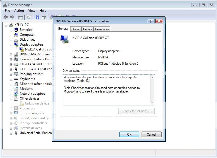Expand the Modems tree node

point(11,89)
